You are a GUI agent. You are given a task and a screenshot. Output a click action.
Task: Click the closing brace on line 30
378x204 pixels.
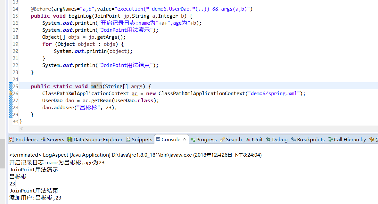21,121
